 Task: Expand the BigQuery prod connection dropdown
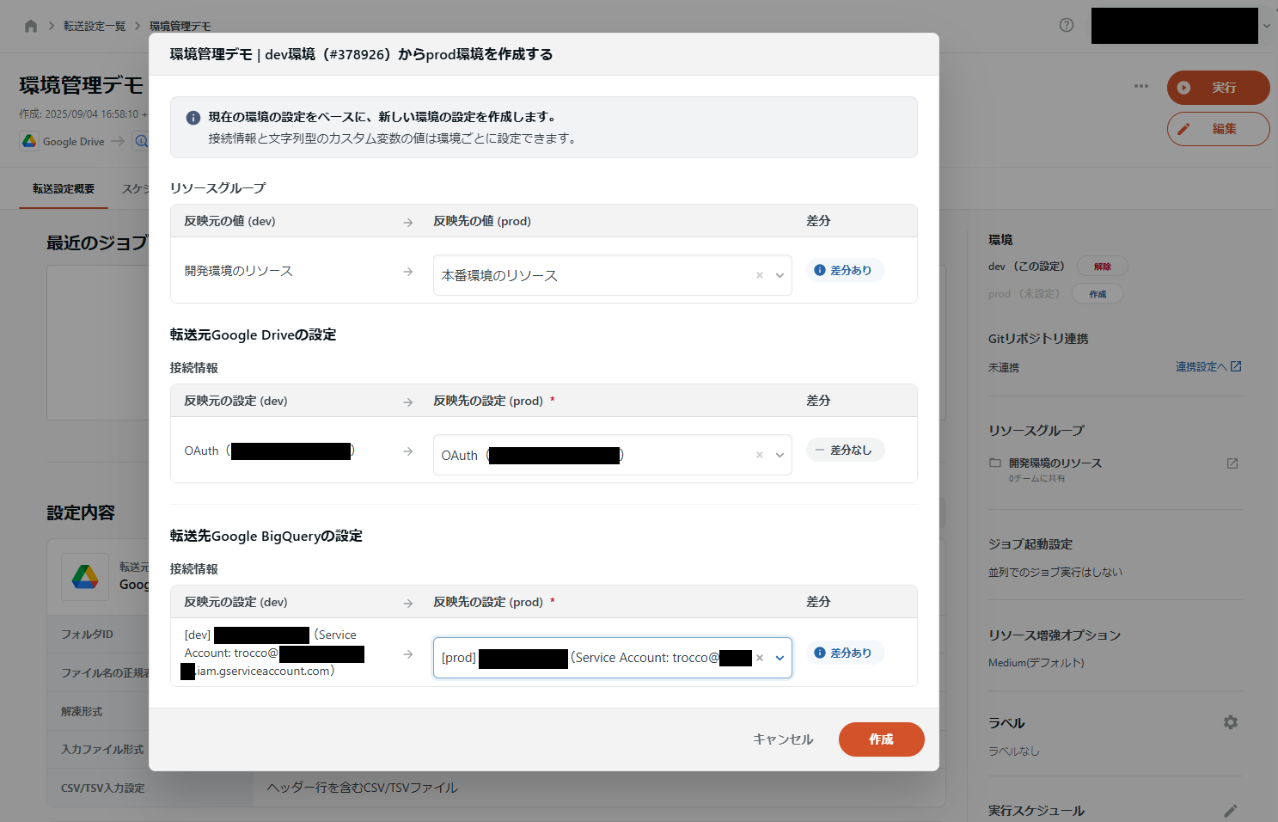coord(780,658)
